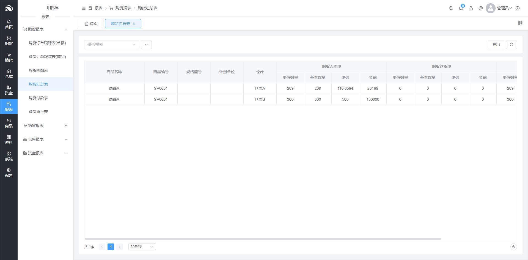Viewport: 528px width, 260px height.
Task: Collapse the sidebar menu fold icon
Action: pos(84,8)
